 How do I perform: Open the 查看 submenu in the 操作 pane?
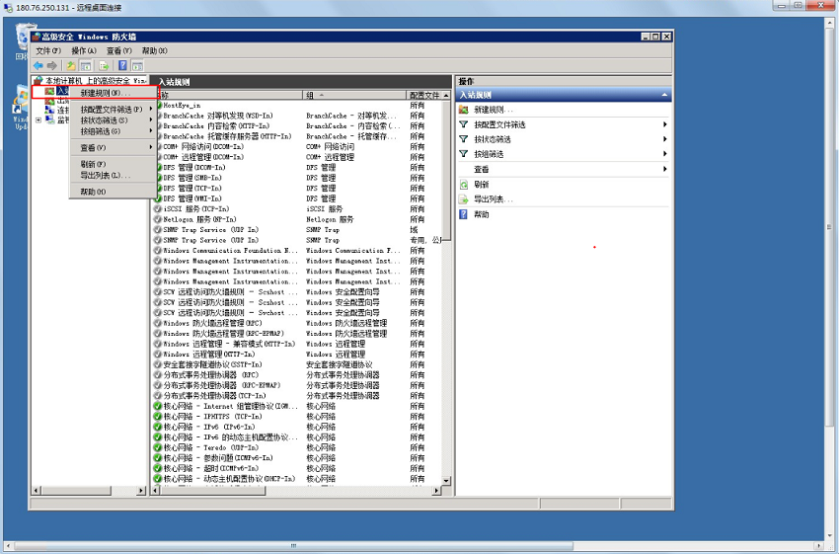coord(564,169)
